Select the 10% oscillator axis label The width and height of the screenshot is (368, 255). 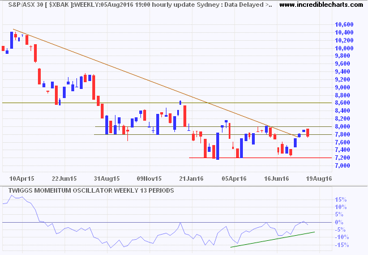pyautogui.click(x=341, y=207)
